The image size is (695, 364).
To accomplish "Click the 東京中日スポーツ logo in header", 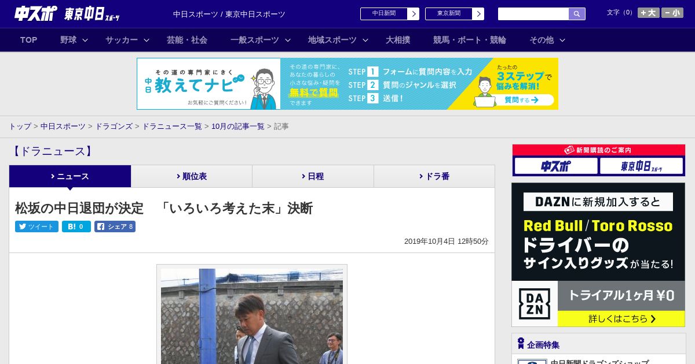I will click(92, 14).
